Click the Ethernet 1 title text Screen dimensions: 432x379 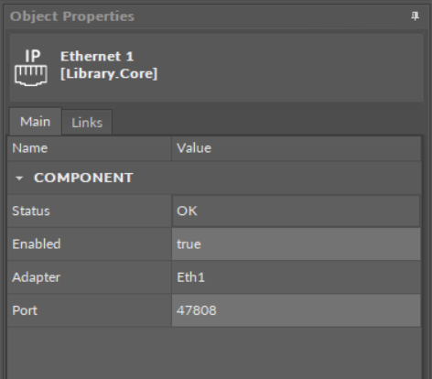click(x=97, y=57)
